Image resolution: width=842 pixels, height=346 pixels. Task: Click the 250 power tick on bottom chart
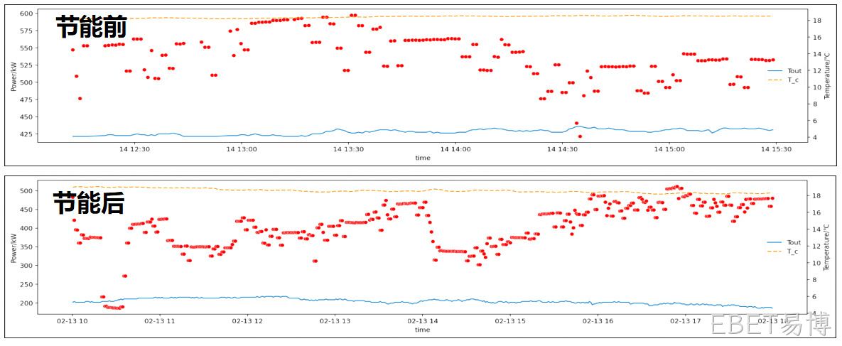coord(27,285)
